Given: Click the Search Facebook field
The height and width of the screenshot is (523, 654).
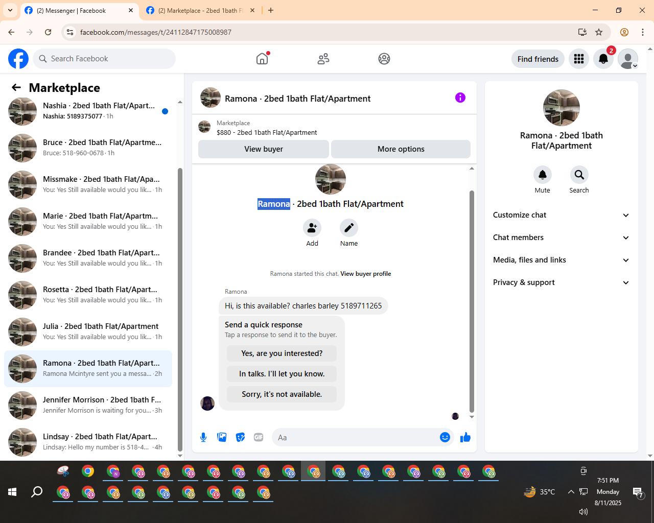Looking at the screenshot, I should coord(104,59).
